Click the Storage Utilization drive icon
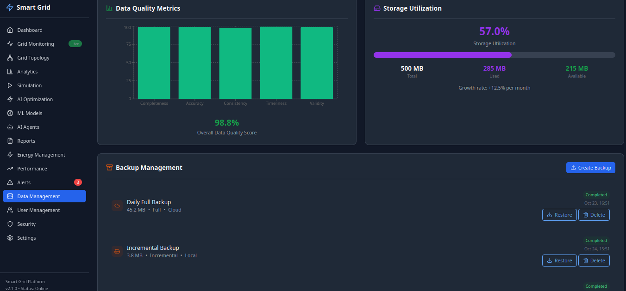The image size is (626, 291). (377, 8)
